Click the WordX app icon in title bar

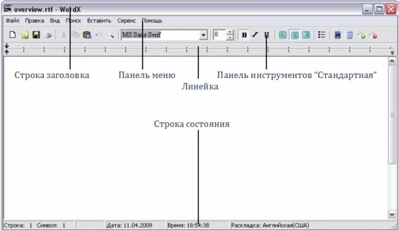(7, 9)
